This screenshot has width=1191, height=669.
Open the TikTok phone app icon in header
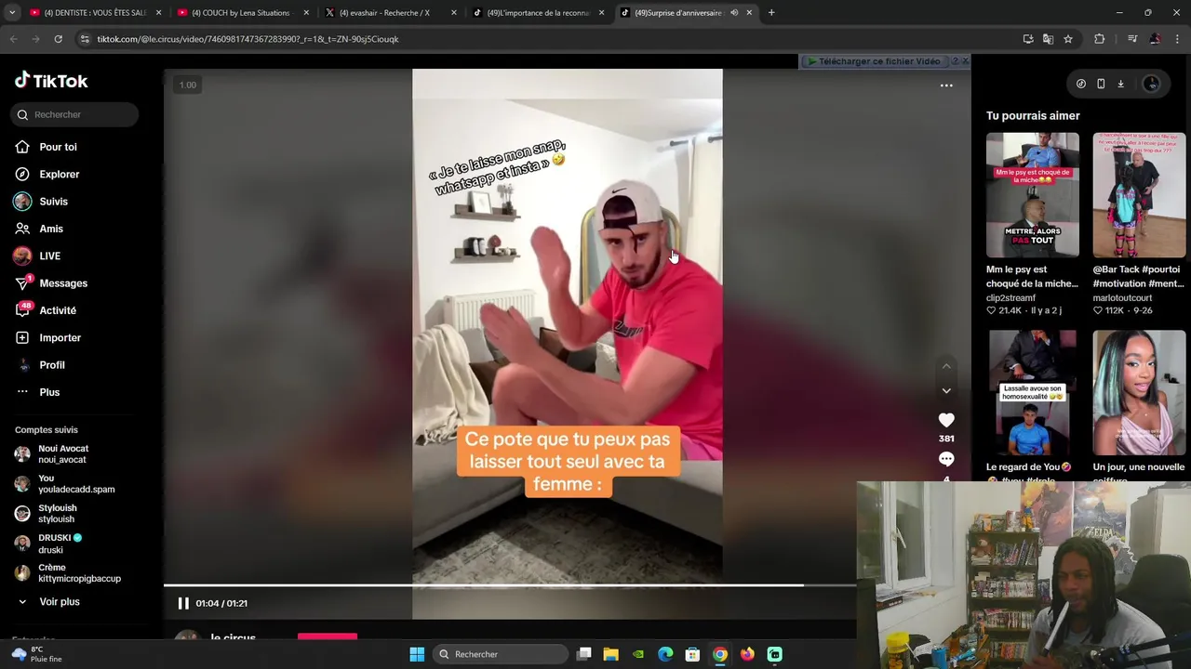pos(1101,84)
